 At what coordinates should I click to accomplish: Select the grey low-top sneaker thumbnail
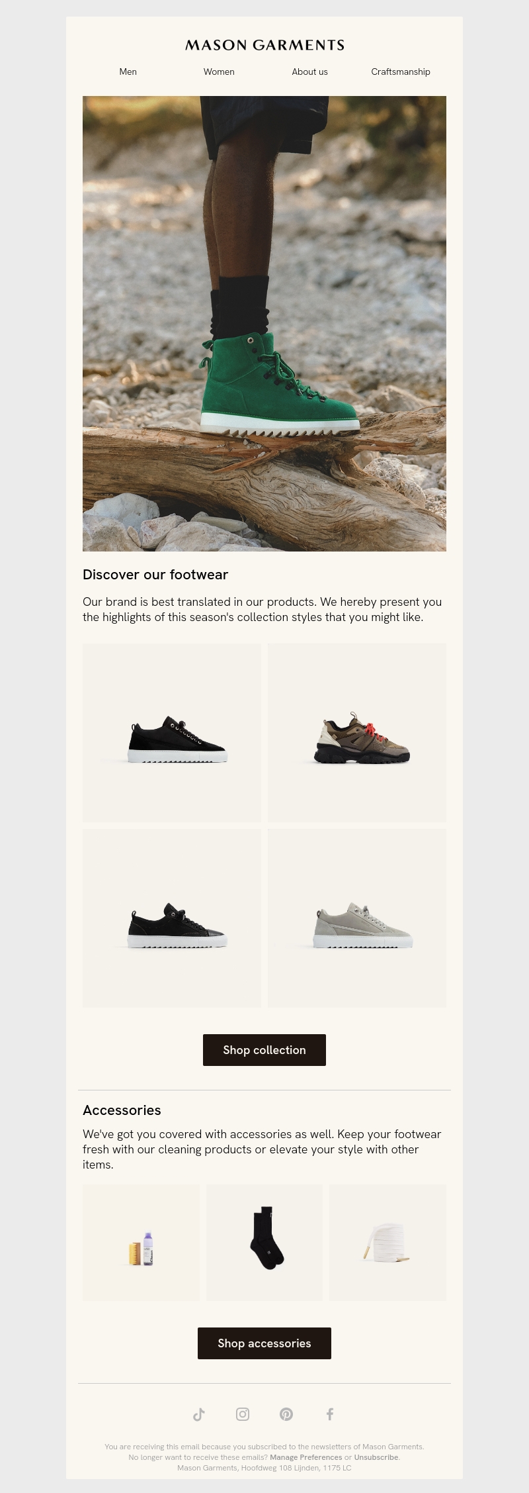click(357, 918)
